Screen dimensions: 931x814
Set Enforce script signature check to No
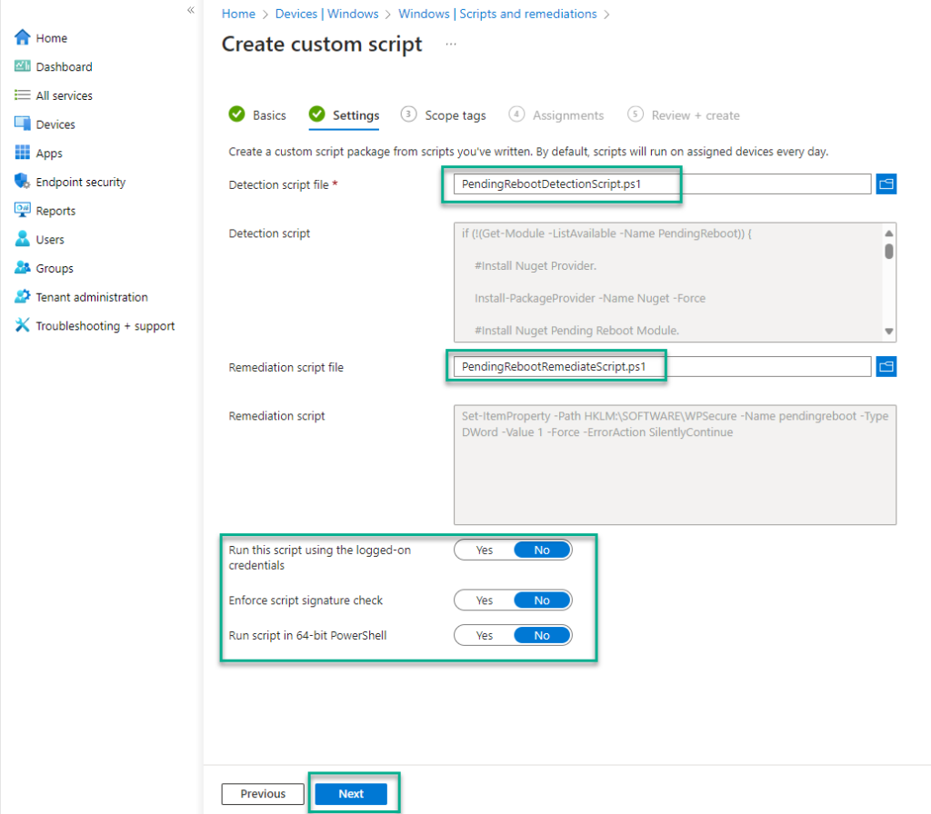tap(542, 601)
